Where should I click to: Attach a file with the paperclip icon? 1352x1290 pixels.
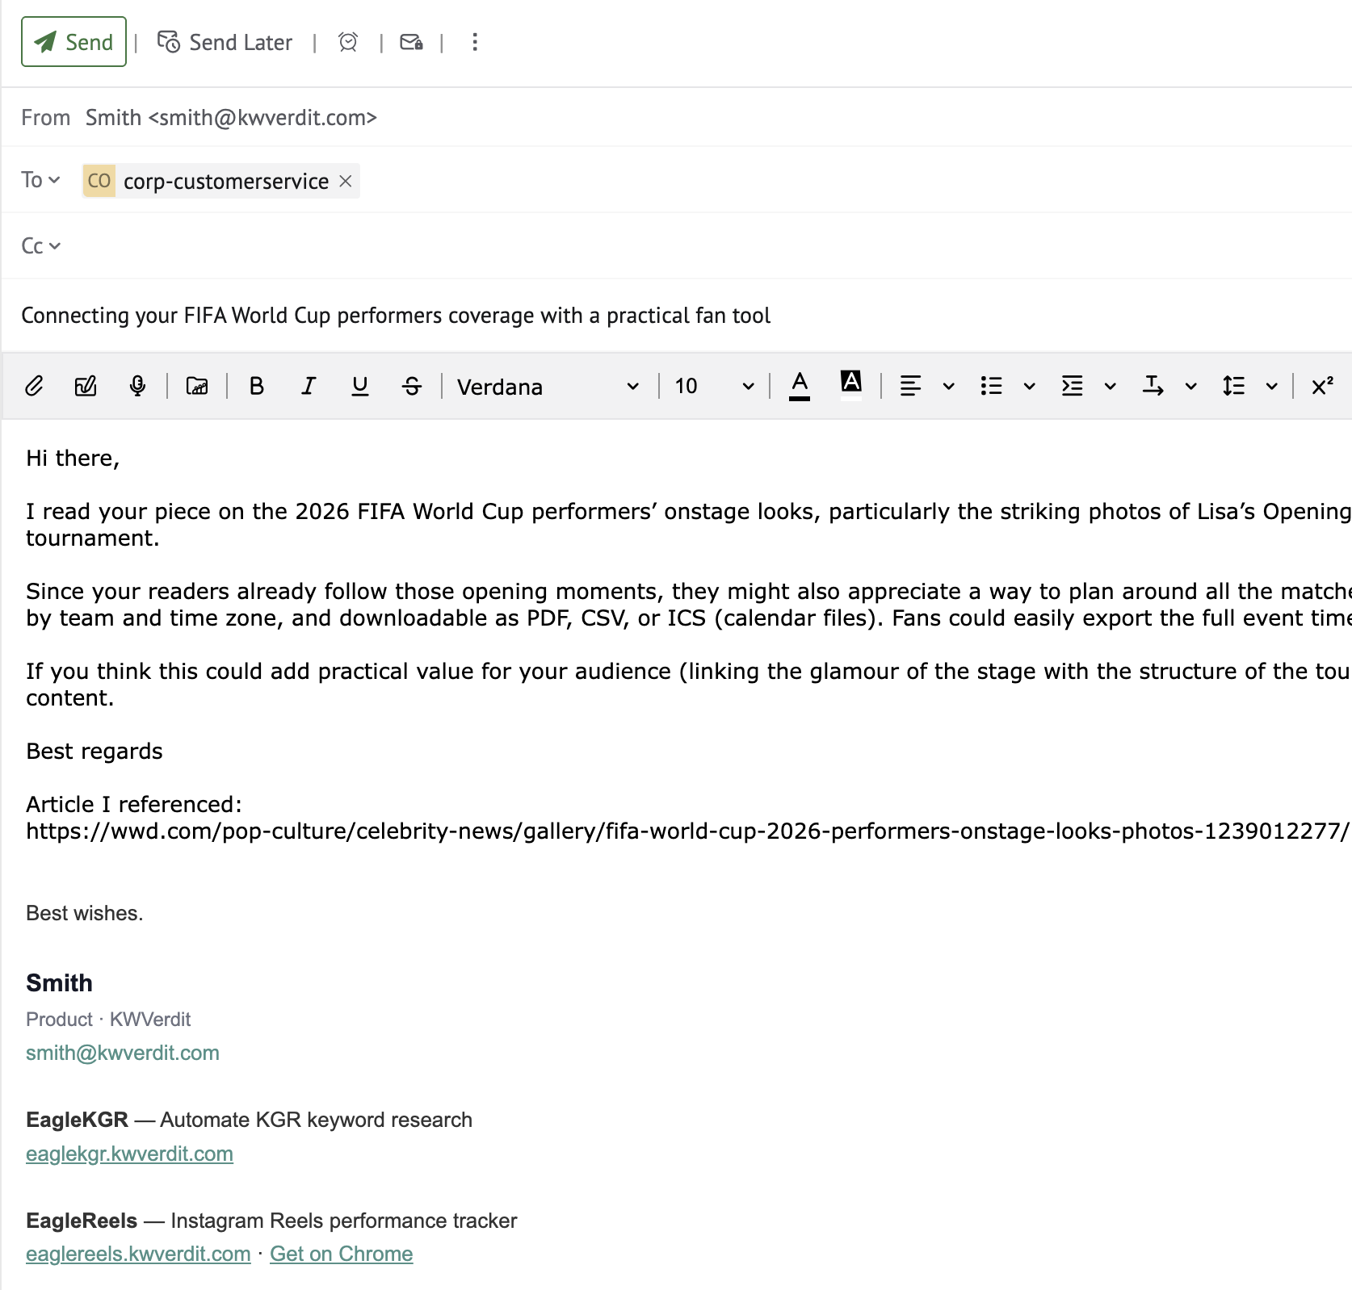click(x=34, y=386)
